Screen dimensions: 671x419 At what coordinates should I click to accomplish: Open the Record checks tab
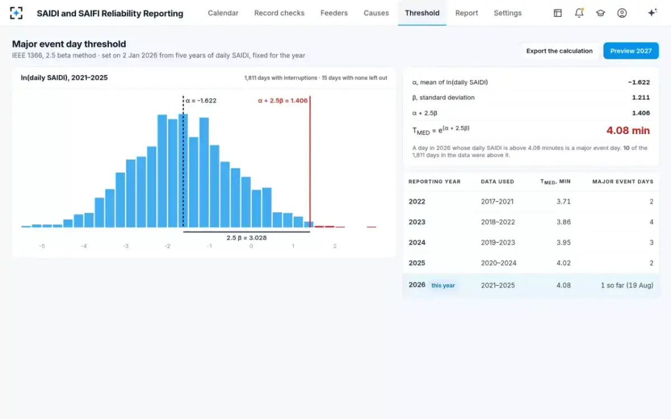coord(280,13)
